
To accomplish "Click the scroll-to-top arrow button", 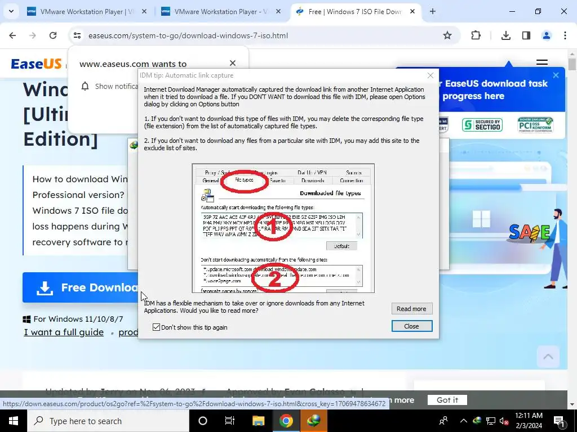I will tap(548, 356).
